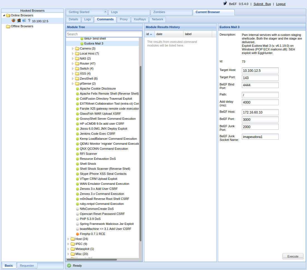Sort results by label column header
This screenshot has width=307, height=270.
tap(198, 34)
